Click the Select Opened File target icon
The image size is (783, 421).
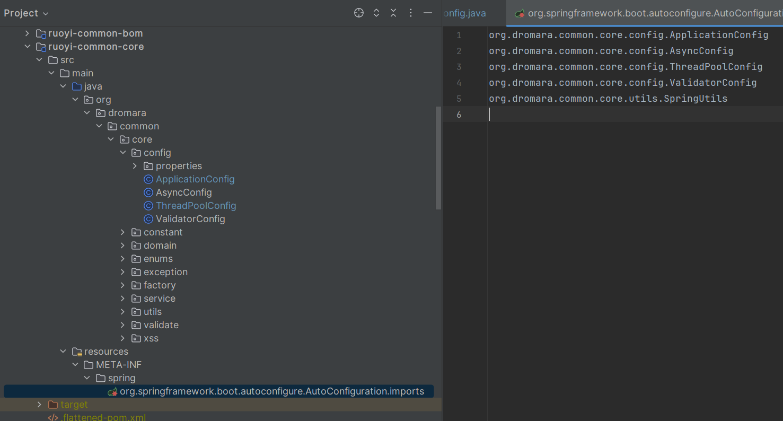[x=358, y=13]
